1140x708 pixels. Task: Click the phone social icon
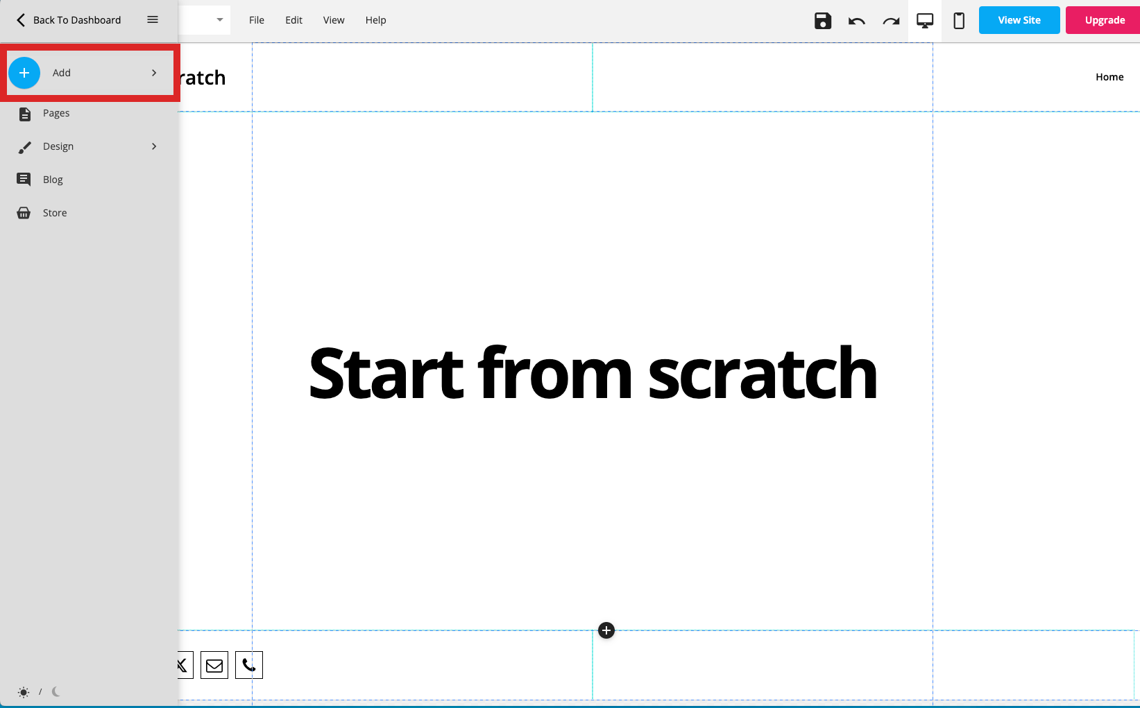249,666
